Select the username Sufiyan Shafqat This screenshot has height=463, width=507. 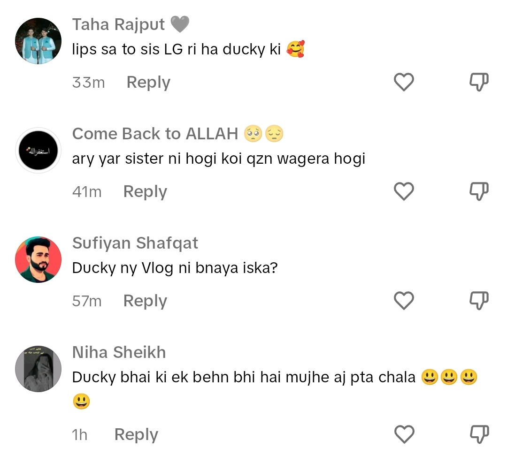[x=135, y=243]
